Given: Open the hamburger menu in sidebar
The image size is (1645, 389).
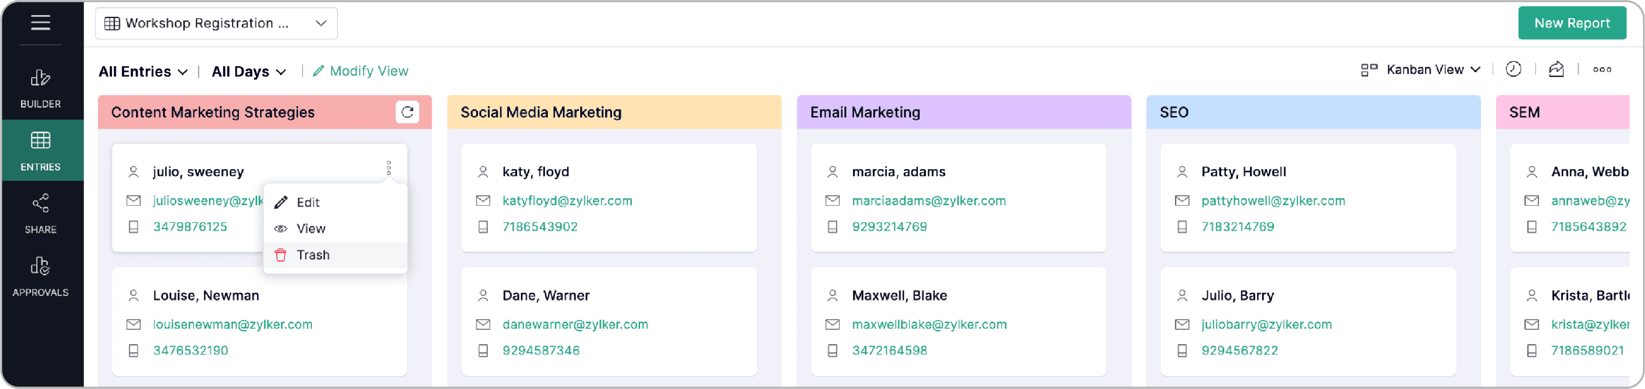Looking at the screenshot, I should tap(40, 23).
